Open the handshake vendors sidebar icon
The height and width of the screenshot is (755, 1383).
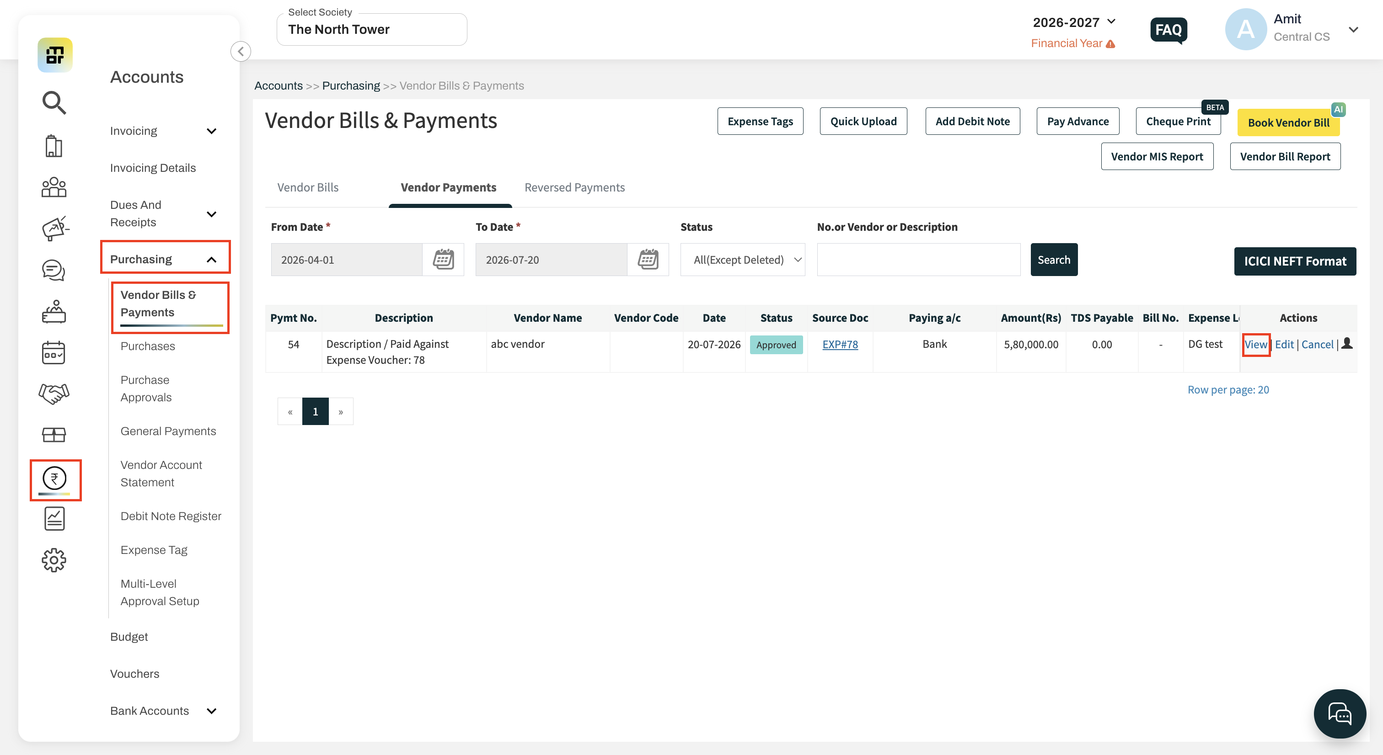[54, 394]
